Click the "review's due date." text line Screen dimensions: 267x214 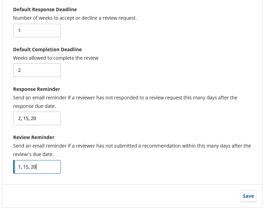click(33, 154)
